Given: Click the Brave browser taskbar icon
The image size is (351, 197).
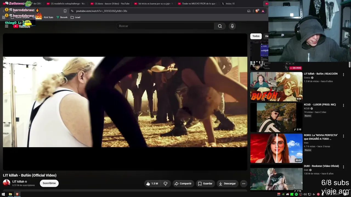Looking at the screenshot, I should (x=17, y=194).
